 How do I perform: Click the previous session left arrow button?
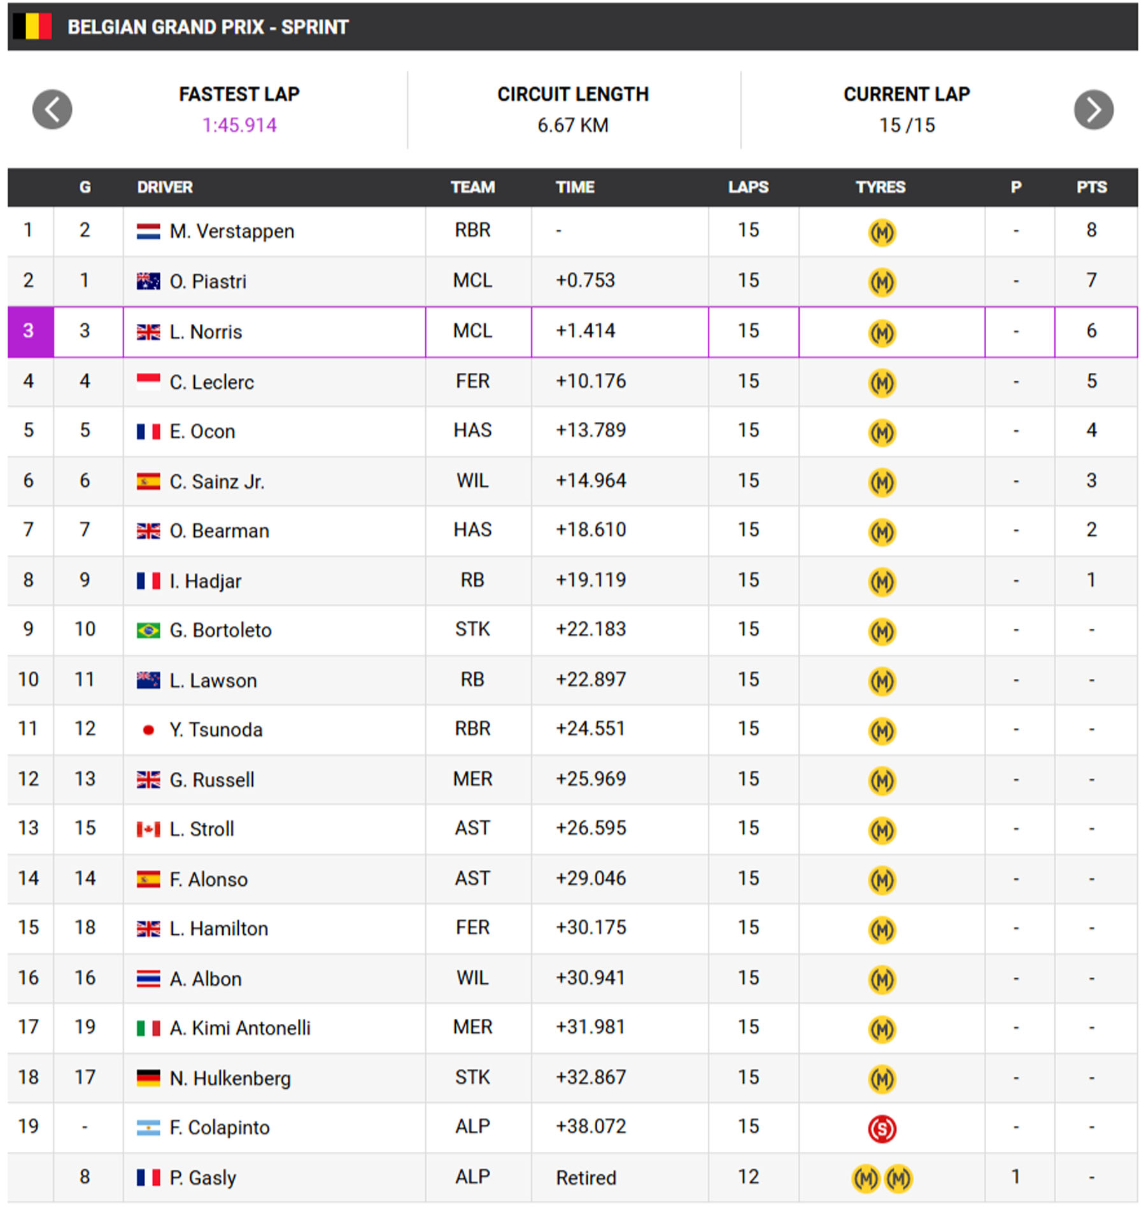coord(52,109)
